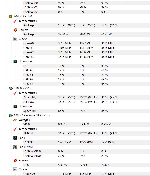Click the NVIDIA GeForce GTX 750 Ti card icon
Screen dimensions: 150x176
point(11,115)
